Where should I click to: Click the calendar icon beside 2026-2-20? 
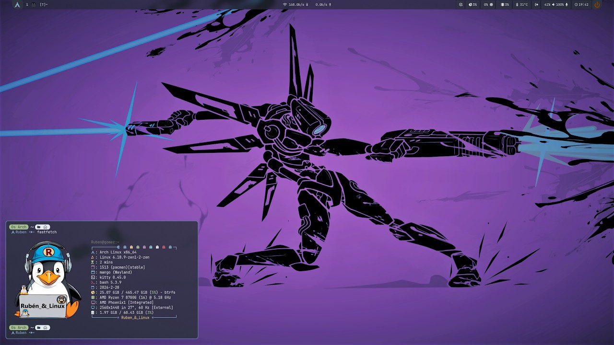93,287
